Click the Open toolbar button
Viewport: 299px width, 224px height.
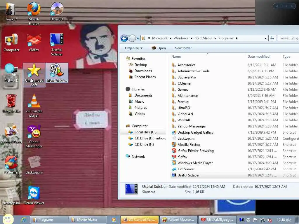point(159,48)
